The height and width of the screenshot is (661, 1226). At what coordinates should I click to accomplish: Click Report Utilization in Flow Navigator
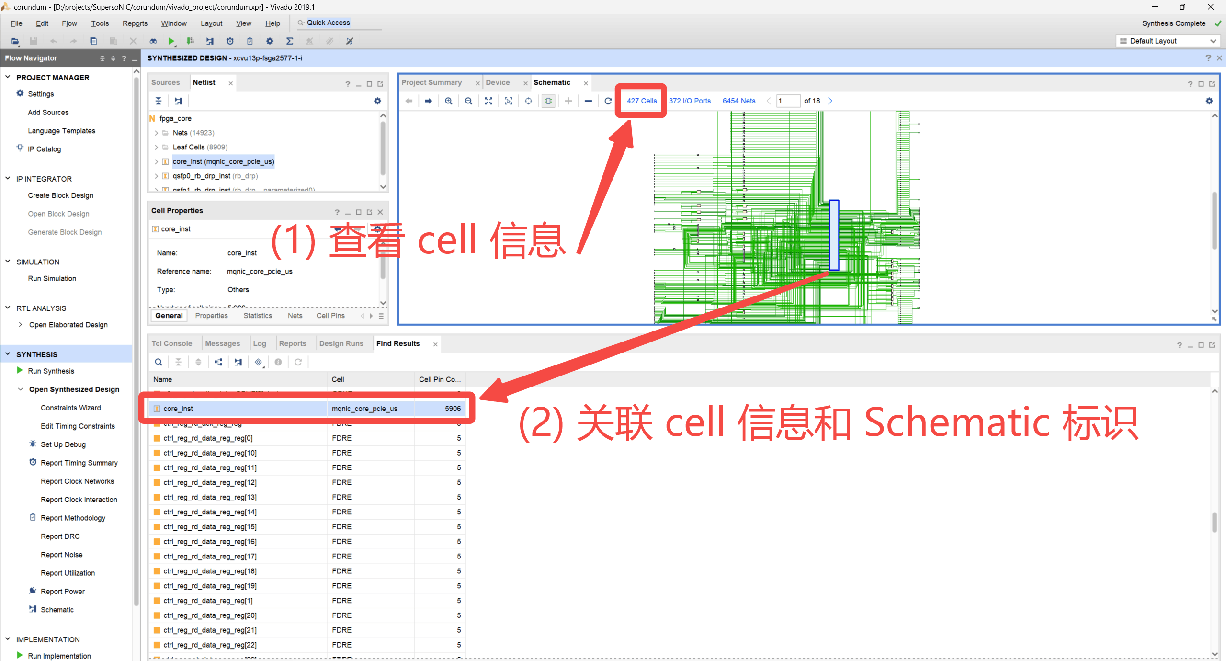click(x=68, y=573)
